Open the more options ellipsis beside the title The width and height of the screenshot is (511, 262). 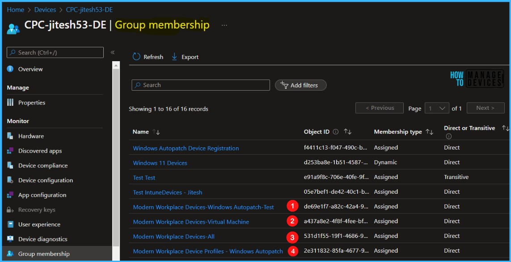(x=224, y=25)
